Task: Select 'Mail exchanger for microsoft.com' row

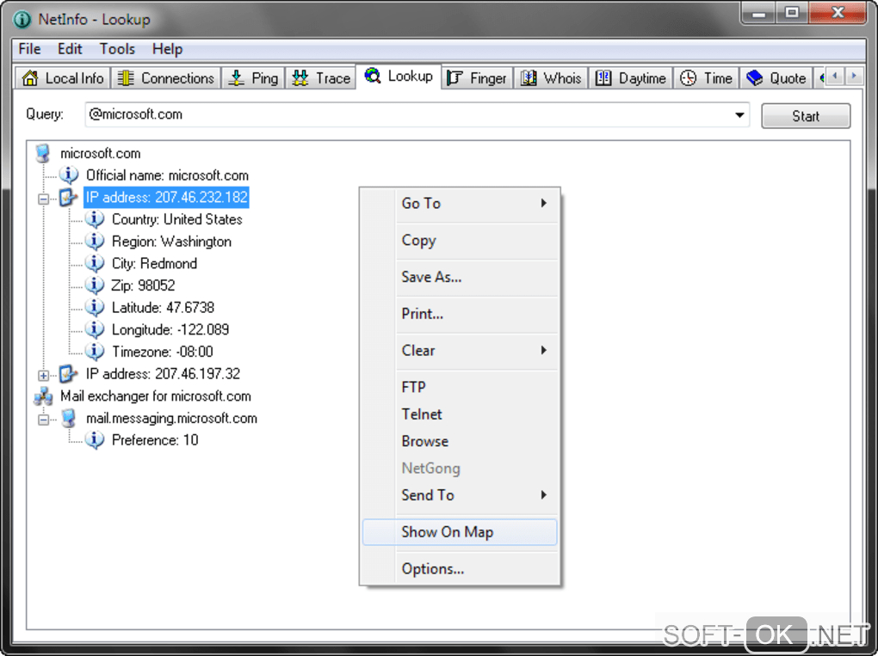Action: click(155, 396)
